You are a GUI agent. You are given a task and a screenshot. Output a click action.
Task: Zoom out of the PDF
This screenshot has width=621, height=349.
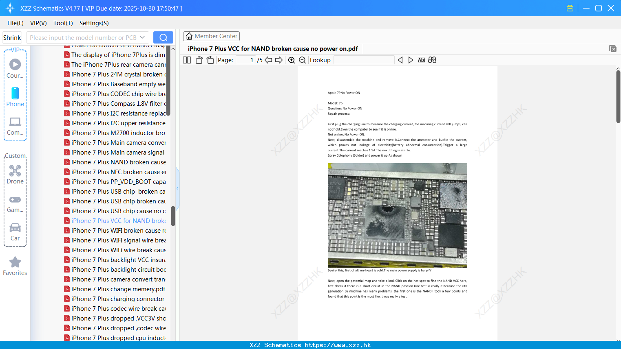coord(302,60)
